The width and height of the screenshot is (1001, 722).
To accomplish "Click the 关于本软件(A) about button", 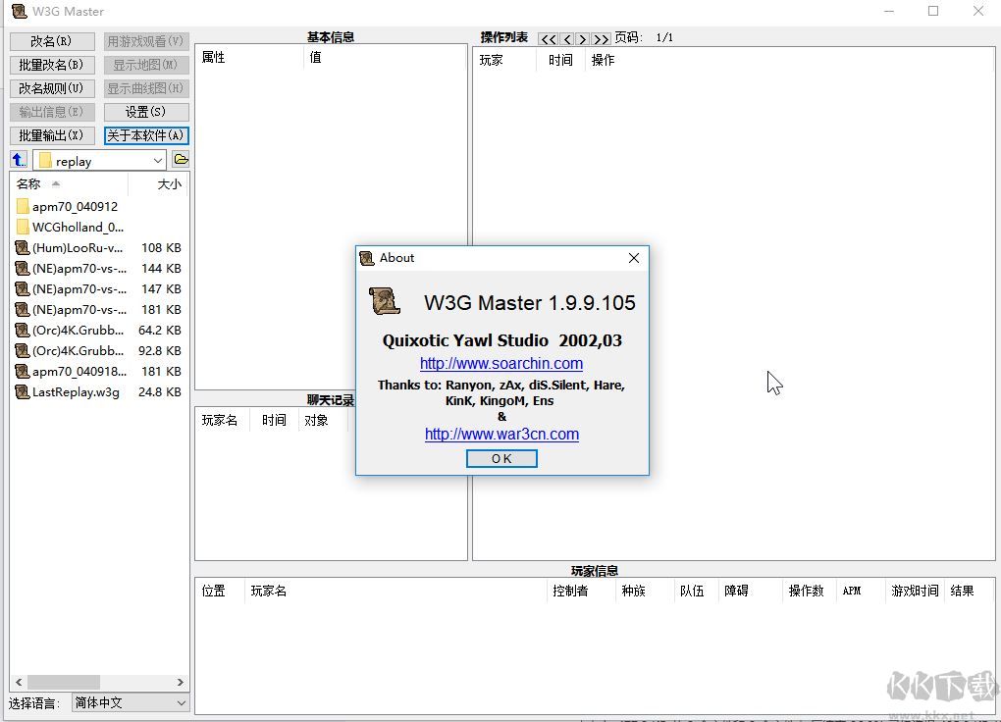I will click(146, 135).
